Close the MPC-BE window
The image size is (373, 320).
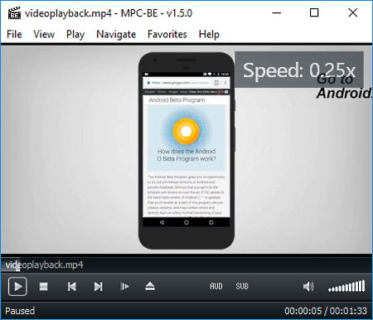click(353, 12)
